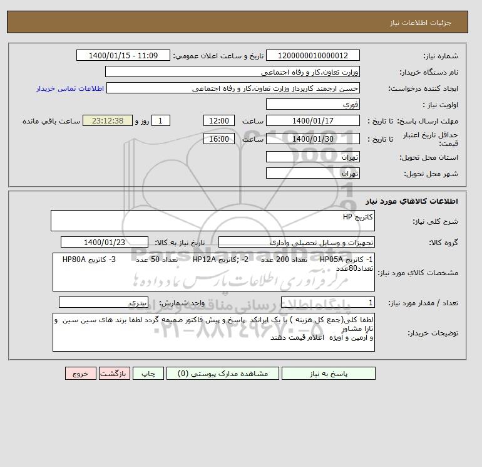Click the پاسخ به نیاز button
The image size is (482, 467).
tap(328, 374)
